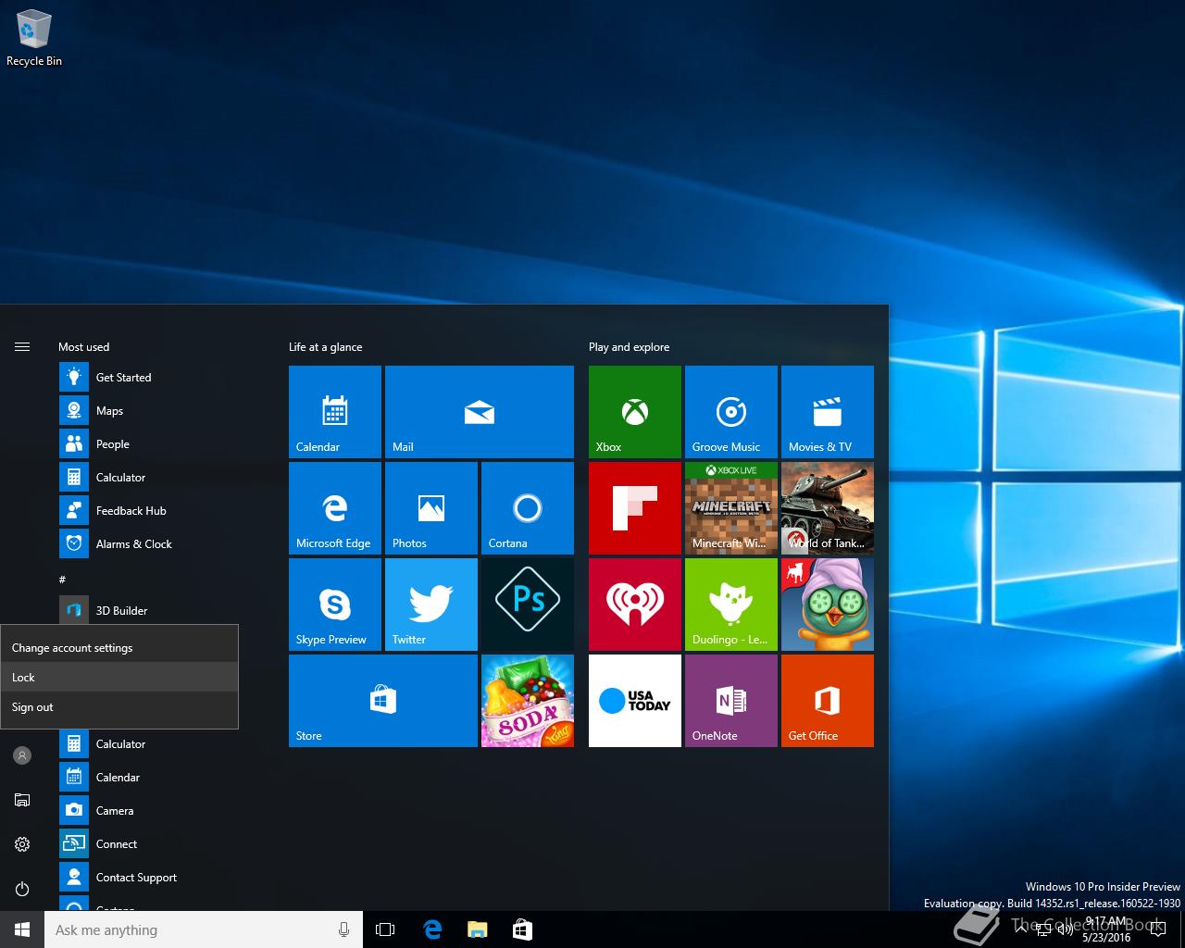Select Sign out from account menu

pos(119,707)
